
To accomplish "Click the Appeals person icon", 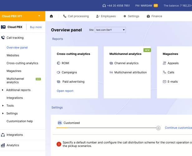I will click(x=165, y=63).
